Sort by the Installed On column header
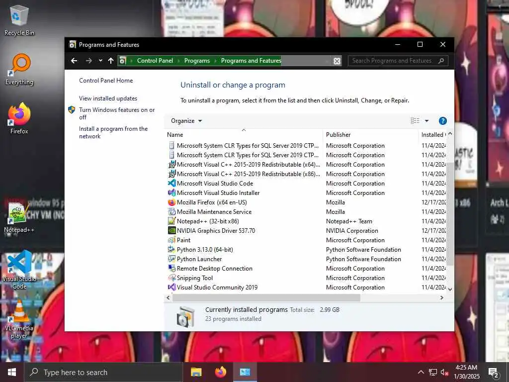The image size is (509, 382). coord(433,134)
